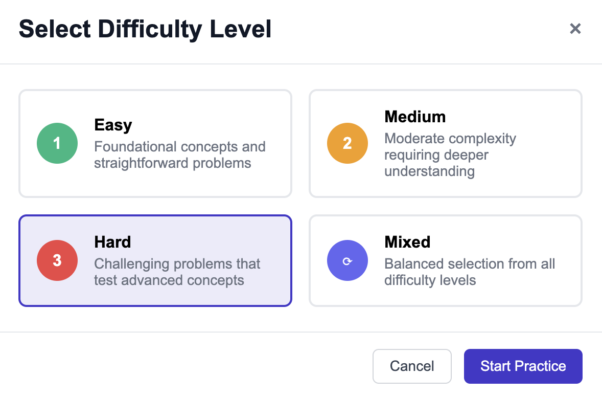Click the Hard heading label
The image size is (602, 396).
pyautogui.click(x=112, y=242)
